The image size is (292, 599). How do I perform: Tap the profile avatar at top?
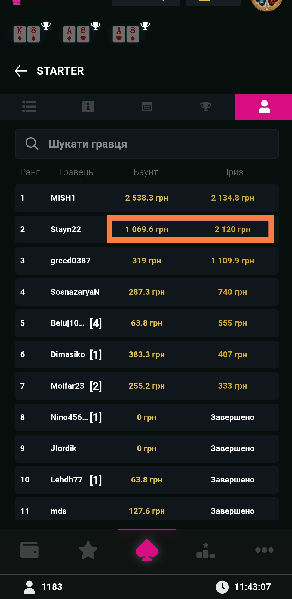266,4
